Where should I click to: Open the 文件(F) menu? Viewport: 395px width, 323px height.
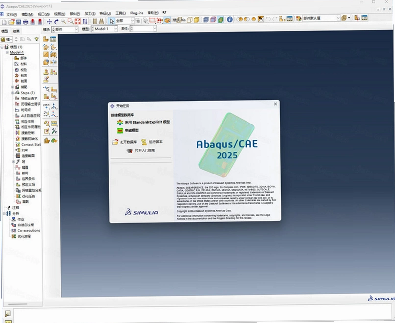[12, 15]
